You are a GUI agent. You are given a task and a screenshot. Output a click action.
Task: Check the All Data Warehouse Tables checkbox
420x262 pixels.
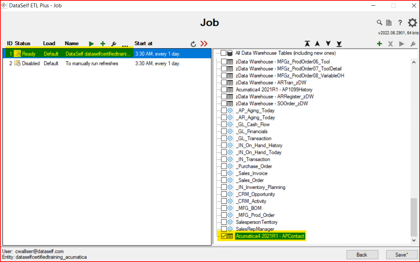click(223, 53)
